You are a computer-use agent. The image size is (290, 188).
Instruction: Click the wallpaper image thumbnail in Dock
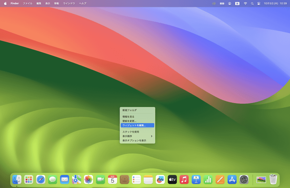[x=261, y=180]
